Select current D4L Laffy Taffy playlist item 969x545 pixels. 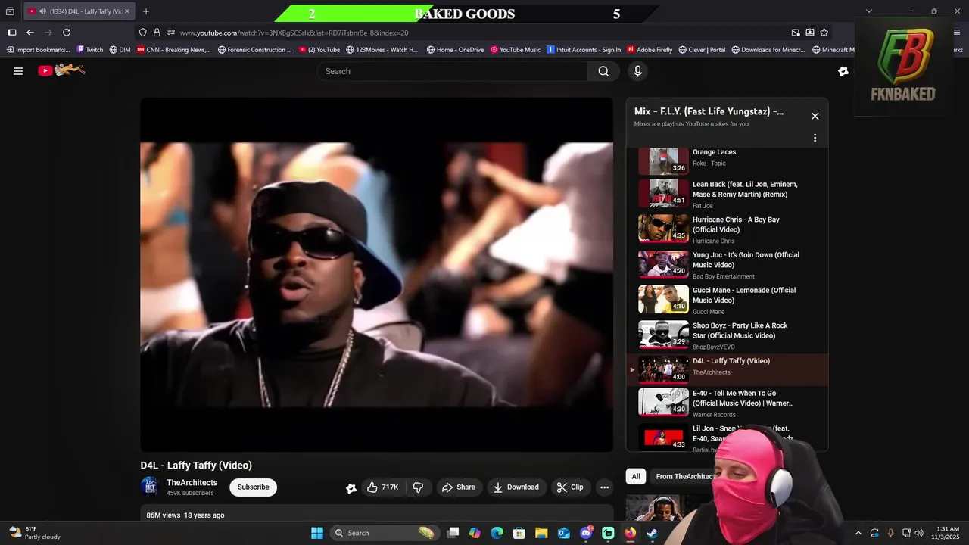click(727, 370)
